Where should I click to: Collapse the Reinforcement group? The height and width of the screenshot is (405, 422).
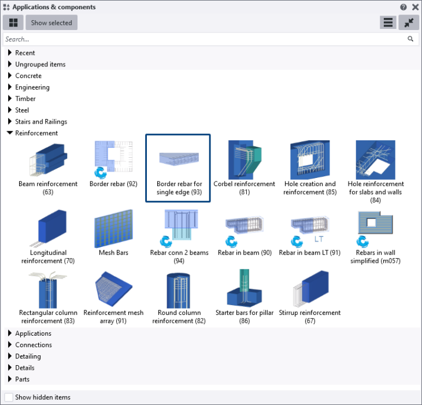[10, 133]
